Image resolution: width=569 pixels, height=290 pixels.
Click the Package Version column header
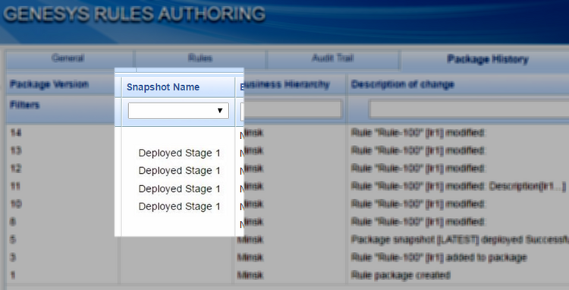click(49, 84)
